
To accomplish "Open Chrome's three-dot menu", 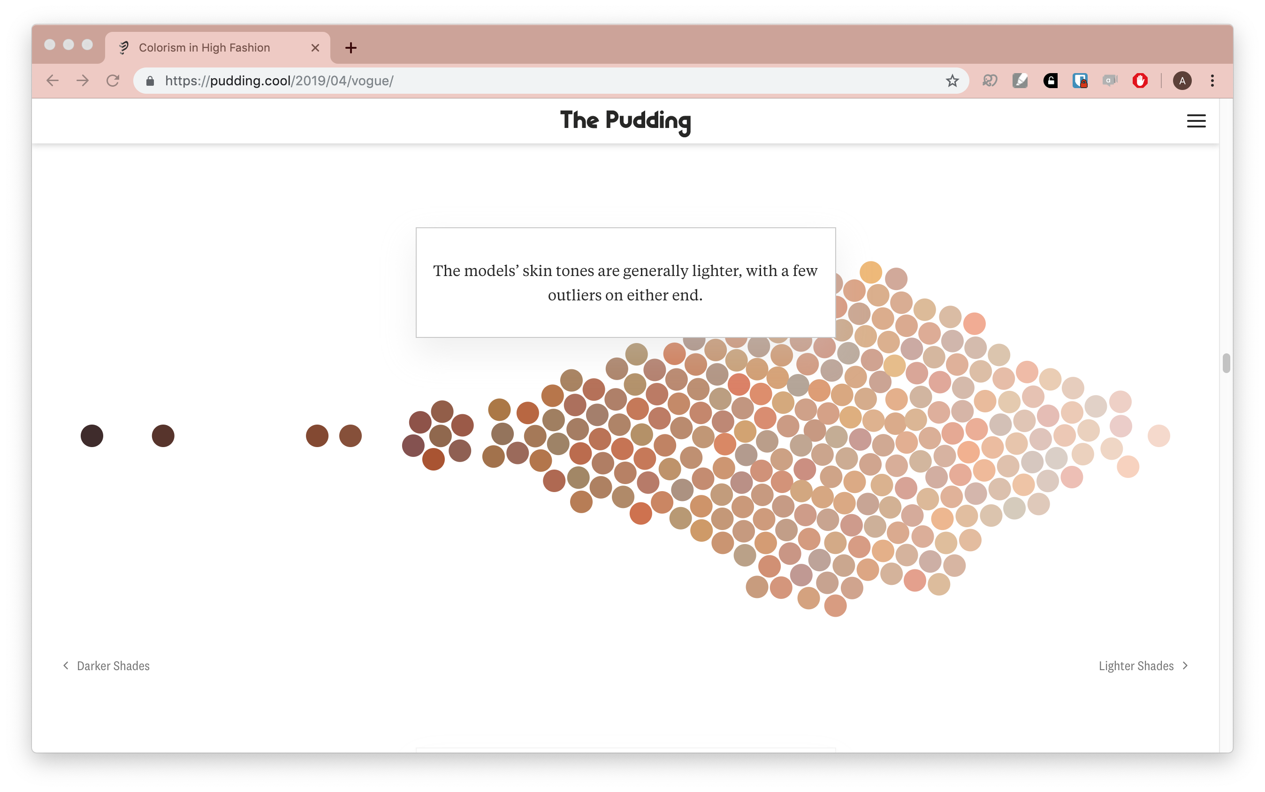I will click(1212, 81).
